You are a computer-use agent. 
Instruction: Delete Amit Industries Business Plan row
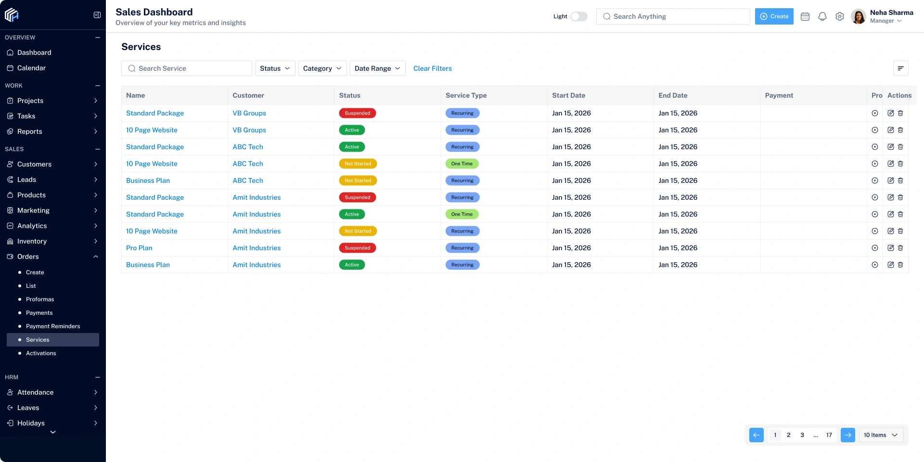click(900, 265)
